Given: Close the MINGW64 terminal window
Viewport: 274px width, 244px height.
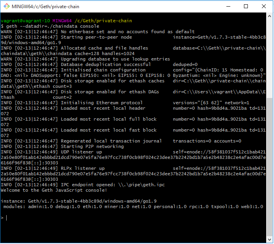Looking at the screenshot, I should pos(264,7).
